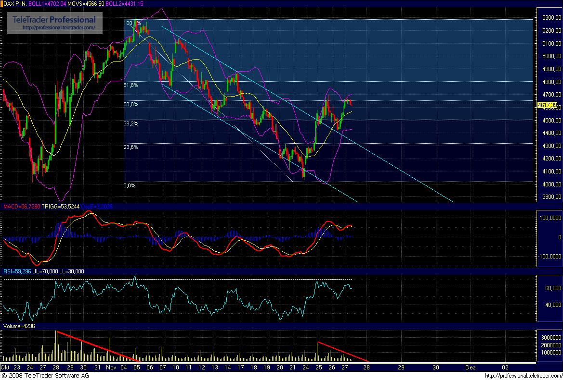The image size is (563, 380).
Task: Click the yellow current price tag 4617,39
Action: click(549, 105)
